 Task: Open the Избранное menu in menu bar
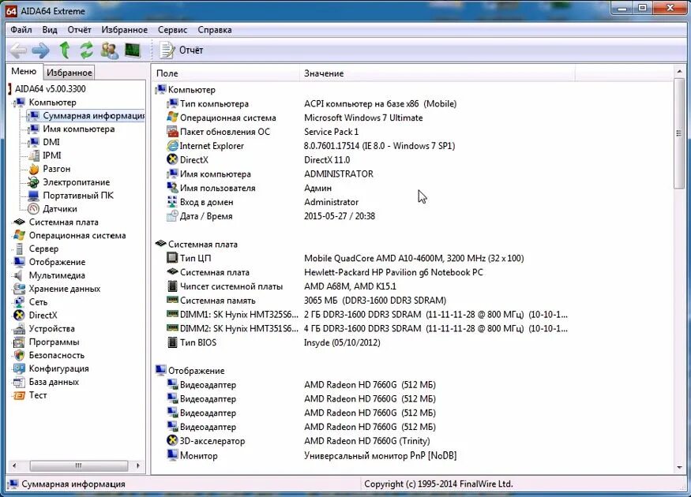[124, 30]
